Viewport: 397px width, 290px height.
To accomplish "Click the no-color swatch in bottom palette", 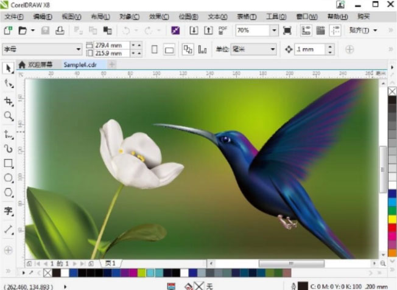I will point(47,273).
